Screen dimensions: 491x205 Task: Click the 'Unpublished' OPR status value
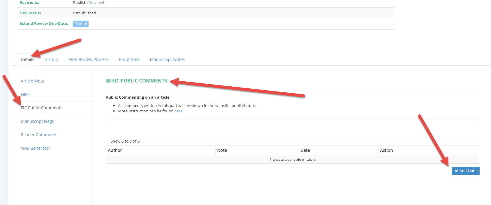[85, 13]
